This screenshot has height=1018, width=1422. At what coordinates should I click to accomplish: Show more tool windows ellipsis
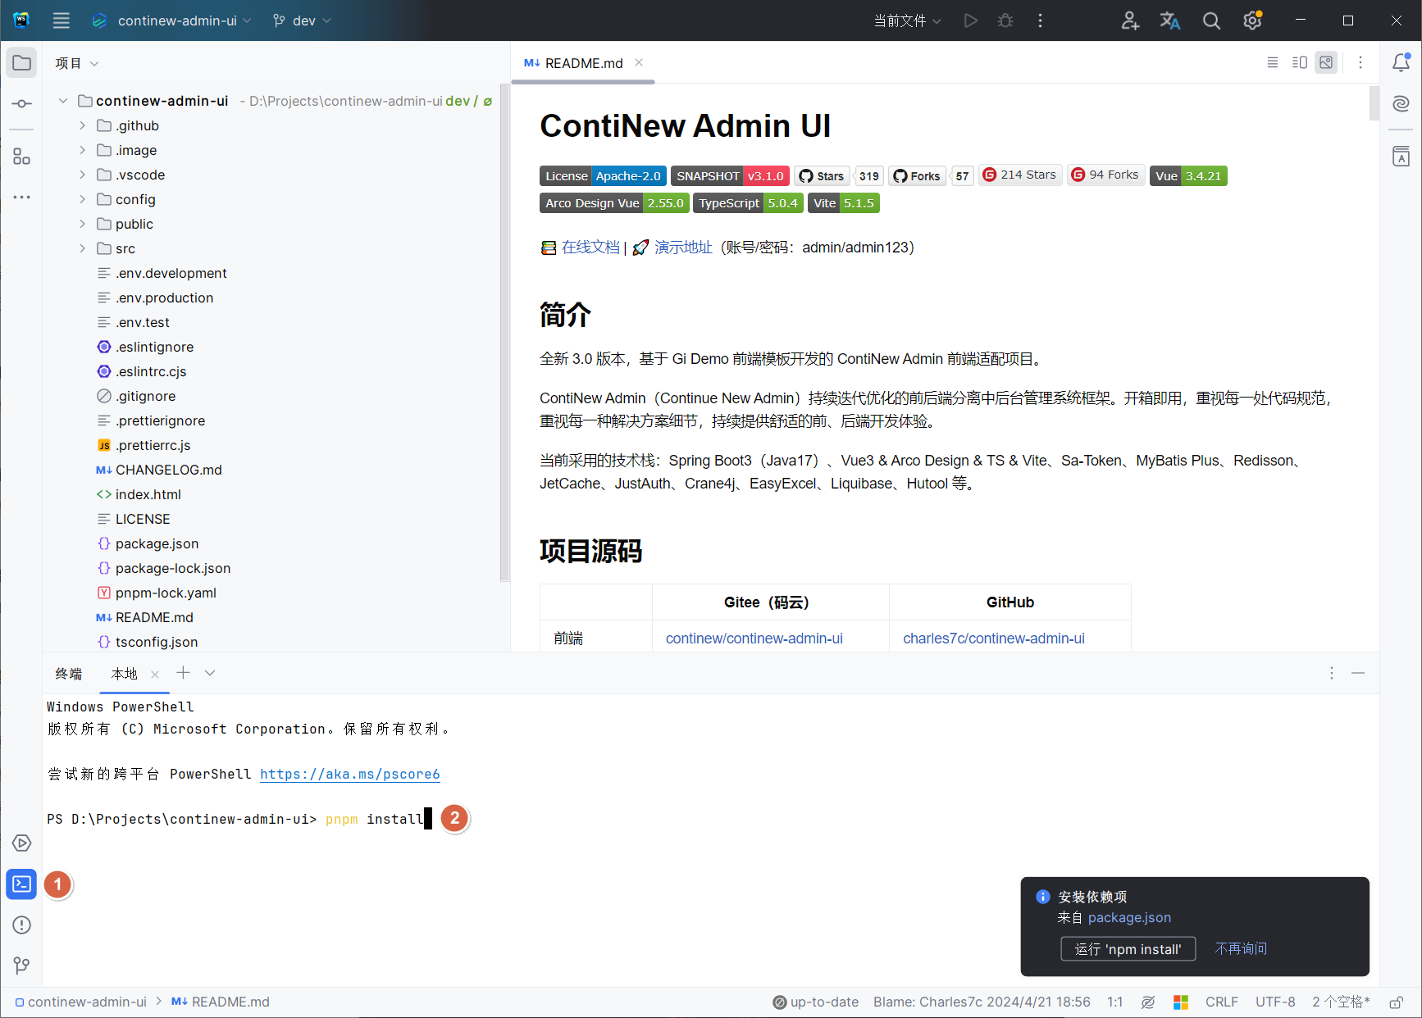tap(22, 198)
